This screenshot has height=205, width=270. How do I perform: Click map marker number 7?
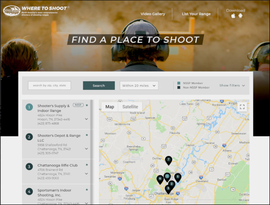click(x=168, y=160)
